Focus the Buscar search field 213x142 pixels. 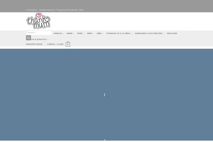(39, 33)
